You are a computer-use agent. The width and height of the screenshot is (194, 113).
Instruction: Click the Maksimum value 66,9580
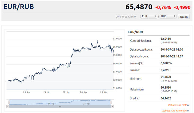click(166, 87)
